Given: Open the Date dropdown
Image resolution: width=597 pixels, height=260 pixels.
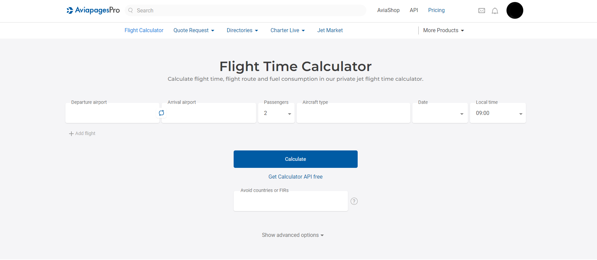Looking at the screenshot, I should click(440, 113).
